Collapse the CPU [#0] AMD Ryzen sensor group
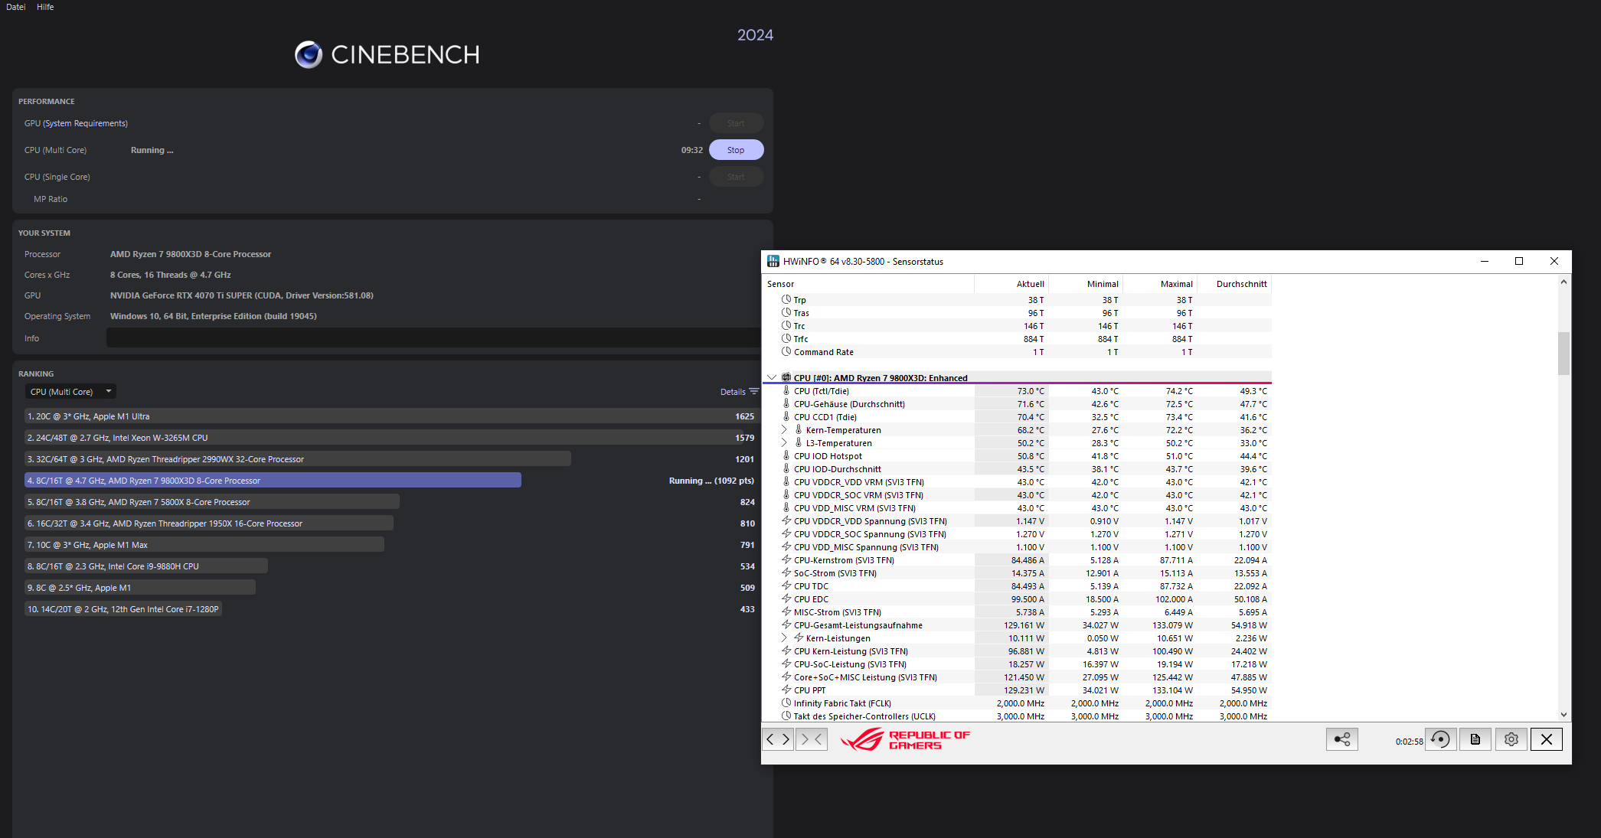 [772, 378]
